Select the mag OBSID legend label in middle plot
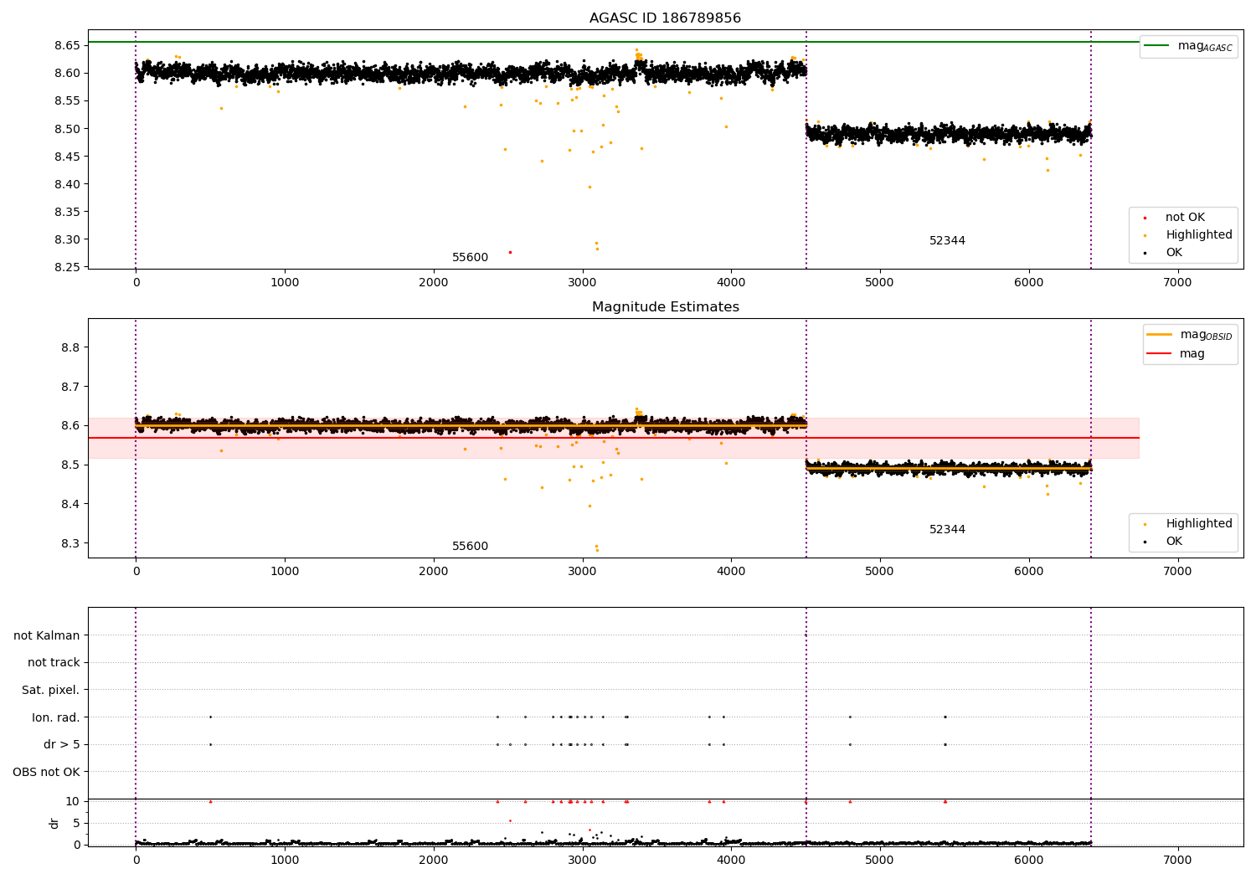Viewport: 1256px width, 879px height. (x=1207, y=335)
